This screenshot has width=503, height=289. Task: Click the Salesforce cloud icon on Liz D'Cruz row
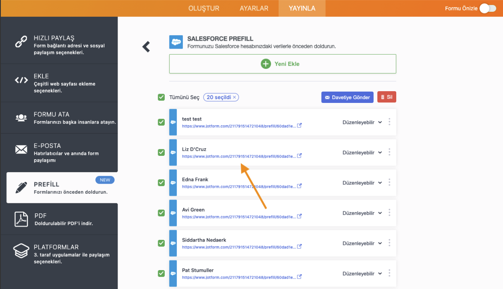pos(173,152)
